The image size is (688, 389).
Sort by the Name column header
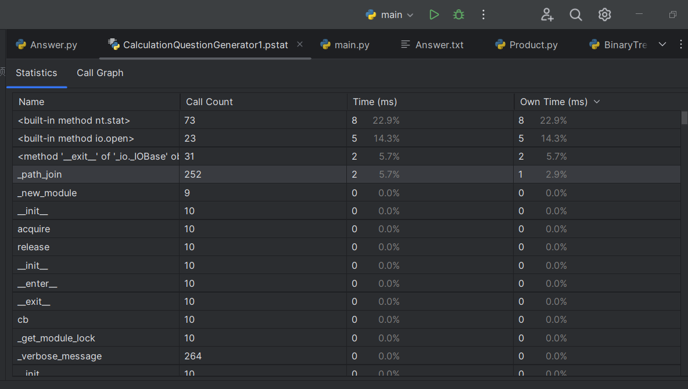click(x=31, y=102)
